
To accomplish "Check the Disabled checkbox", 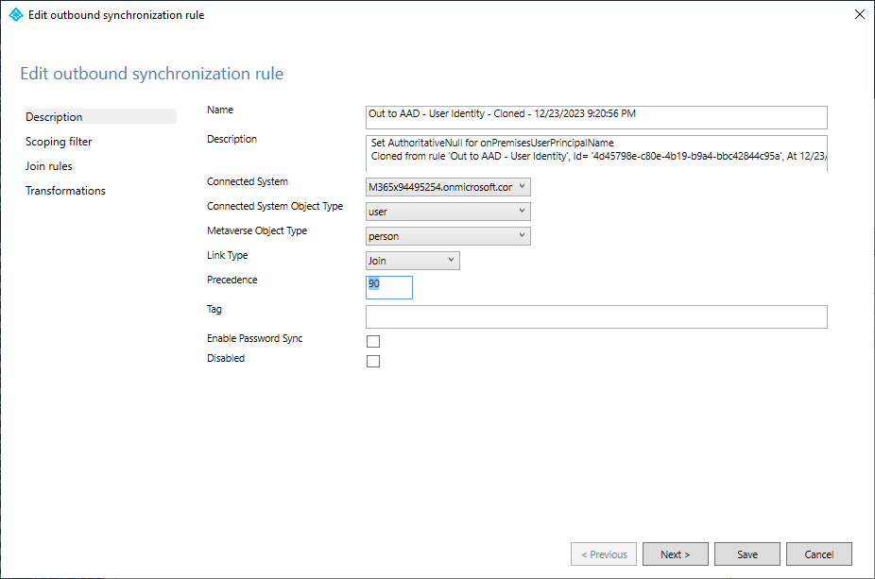I will point(373,361).
